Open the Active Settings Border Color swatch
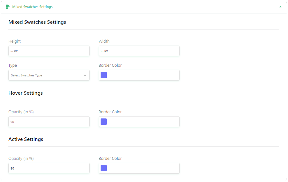 (x=104, y=168)
